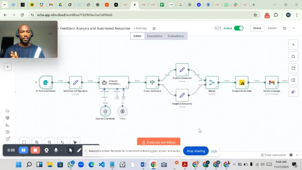This screenshot has height=170, width=302.
Task: Open a new Chrome tab
Action: click(x=254, y=5)
